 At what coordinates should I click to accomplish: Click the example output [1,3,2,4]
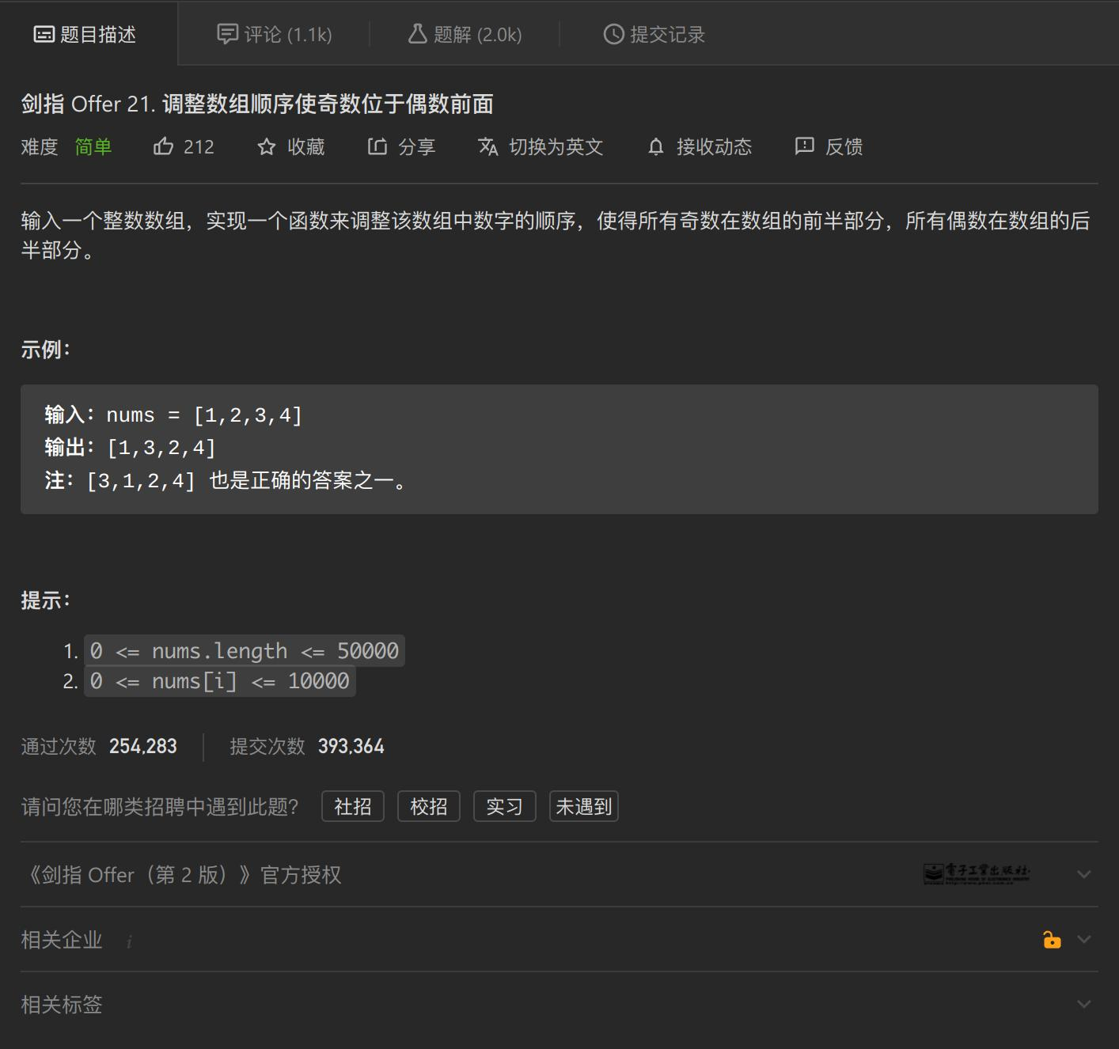[161, 448]
